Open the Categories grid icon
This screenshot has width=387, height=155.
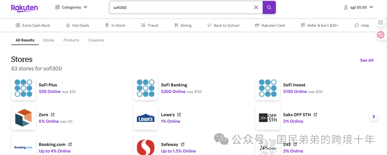tap(57, 7)
